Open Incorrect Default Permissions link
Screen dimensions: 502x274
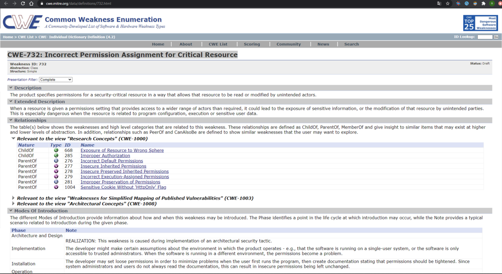112,161
